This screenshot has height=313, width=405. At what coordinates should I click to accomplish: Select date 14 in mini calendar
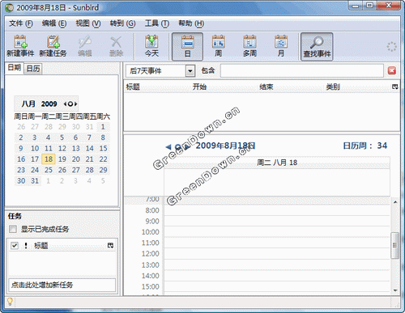tap(90, 148)
